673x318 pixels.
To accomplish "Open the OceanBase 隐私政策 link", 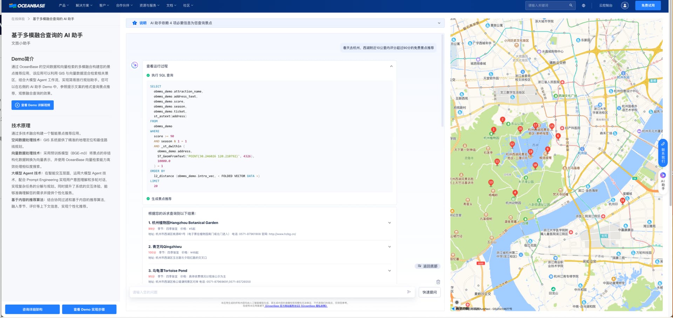I will (x=314, y=306).
